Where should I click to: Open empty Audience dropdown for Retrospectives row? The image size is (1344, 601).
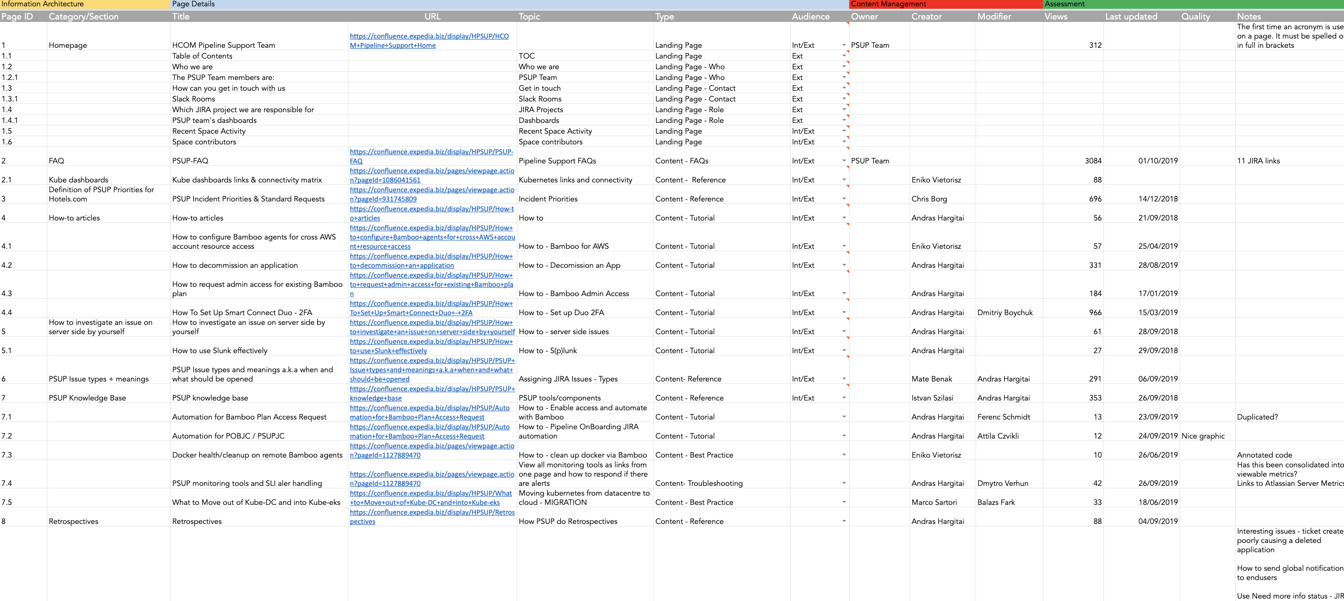coord(844,521)
